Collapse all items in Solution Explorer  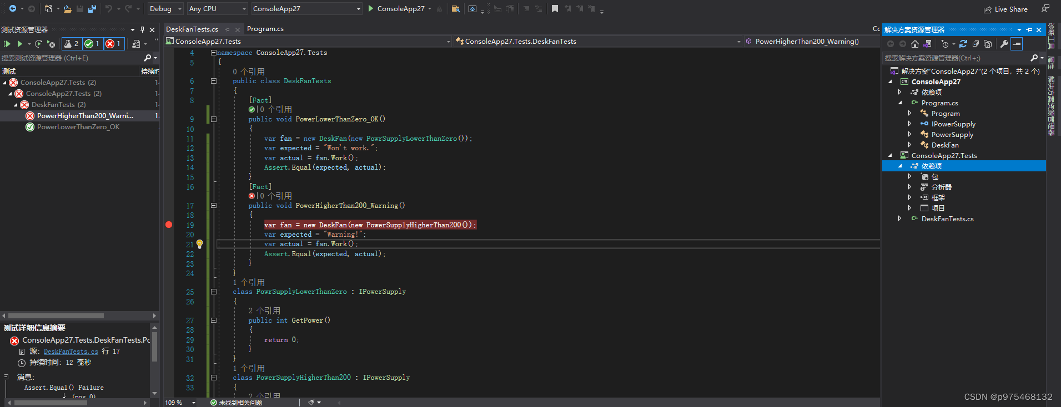click(975, 44)
